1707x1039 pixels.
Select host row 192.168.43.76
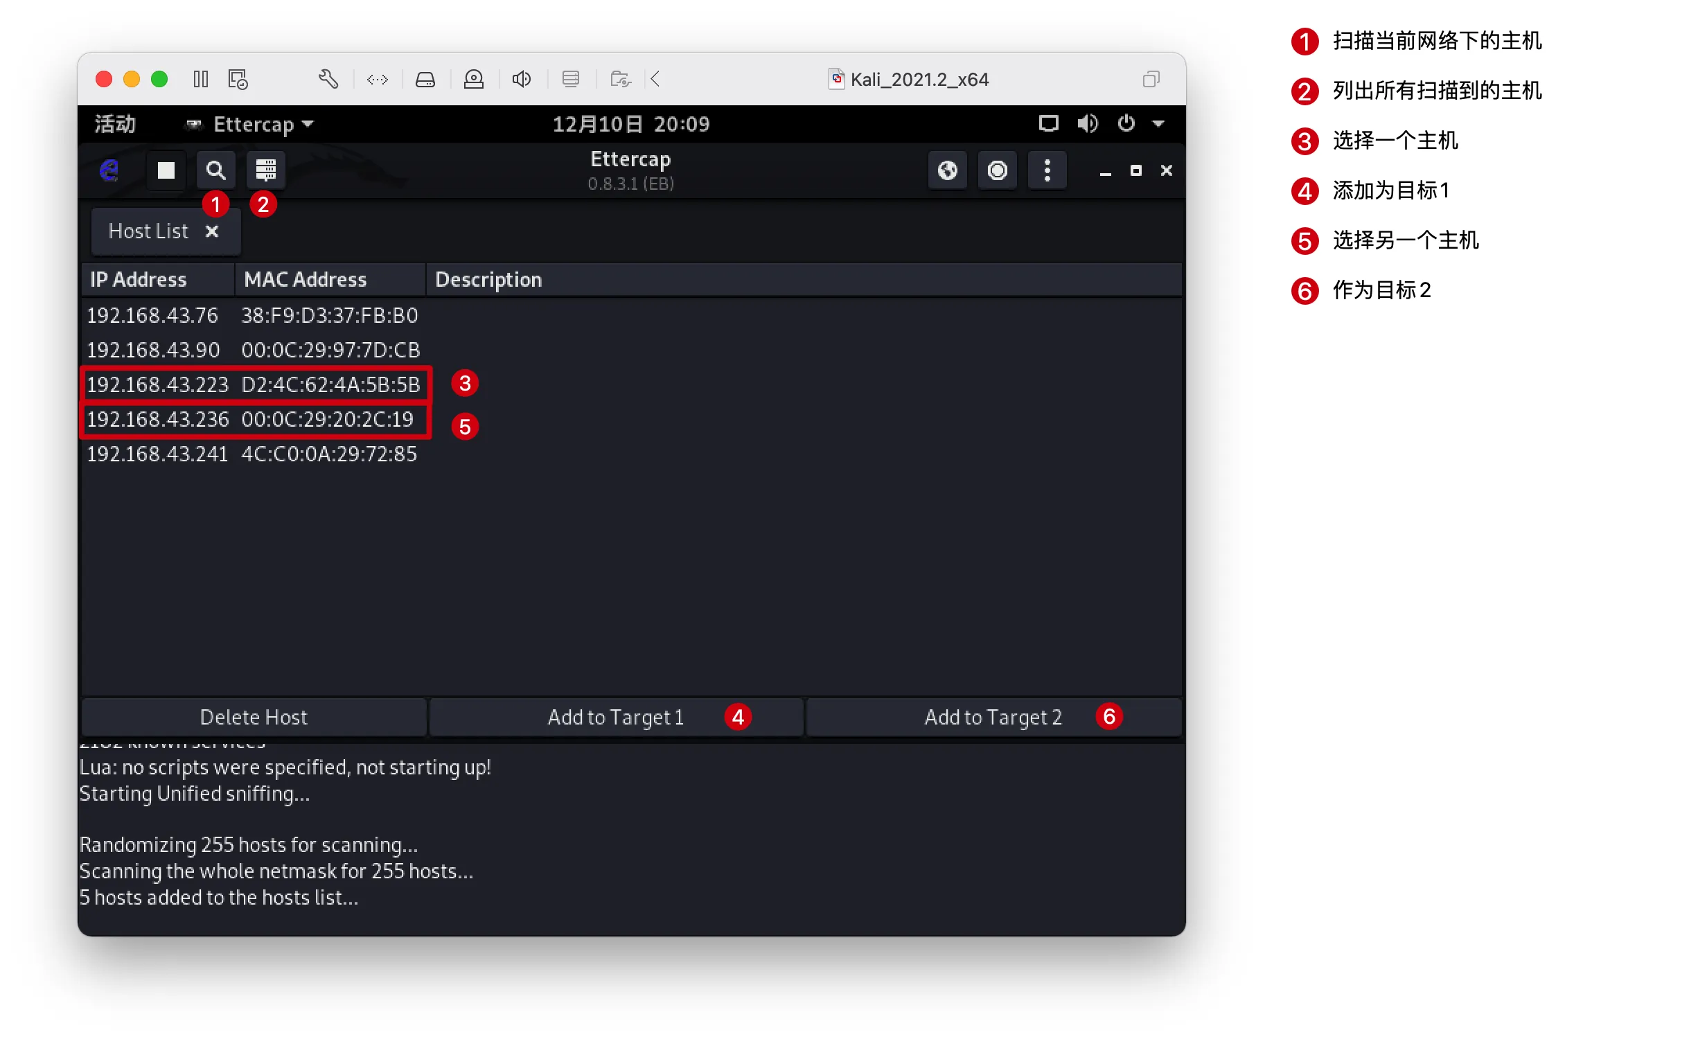[632, 316]
